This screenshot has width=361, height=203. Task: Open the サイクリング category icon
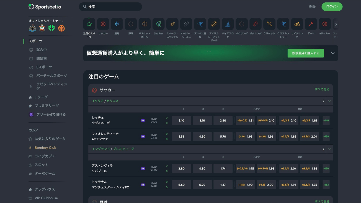[297, 24]
